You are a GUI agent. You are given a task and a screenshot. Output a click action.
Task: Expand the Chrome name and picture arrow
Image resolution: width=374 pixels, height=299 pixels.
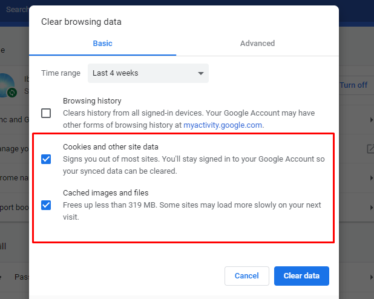[x=371, y=179]
